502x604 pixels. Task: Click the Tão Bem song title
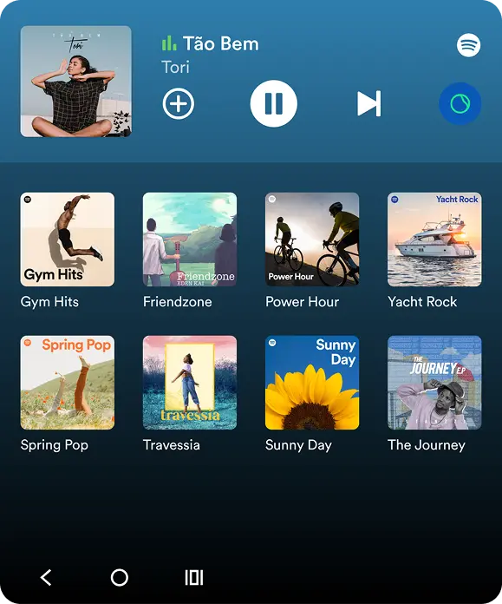(x=221, y=43)
